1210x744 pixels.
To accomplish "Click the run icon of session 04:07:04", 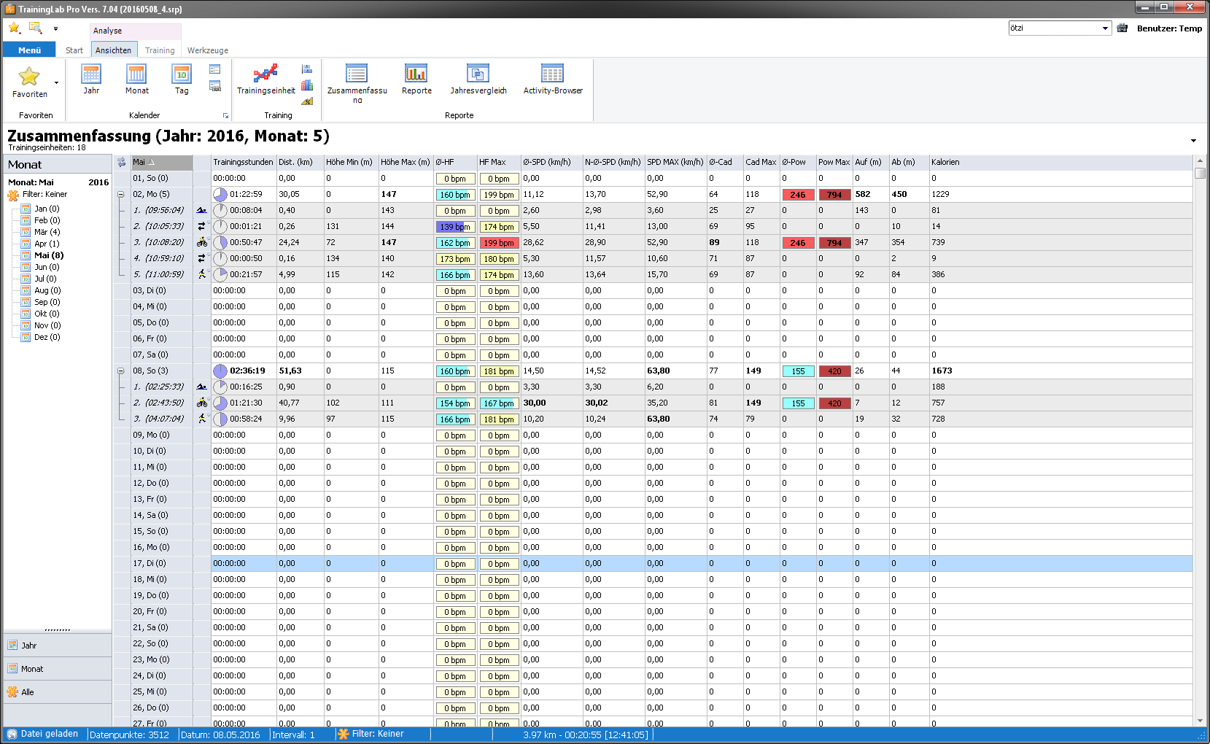I will pos(201,419).
